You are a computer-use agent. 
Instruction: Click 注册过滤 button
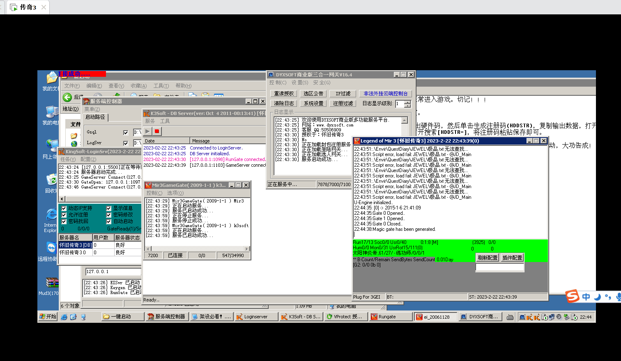(x=343, y=103)
